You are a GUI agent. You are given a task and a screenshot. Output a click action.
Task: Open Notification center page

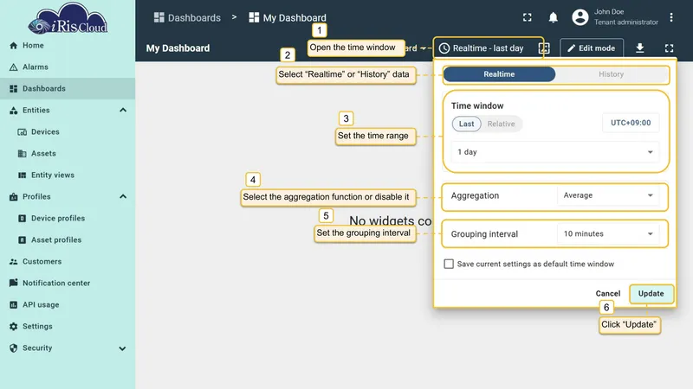pos(68,284)
